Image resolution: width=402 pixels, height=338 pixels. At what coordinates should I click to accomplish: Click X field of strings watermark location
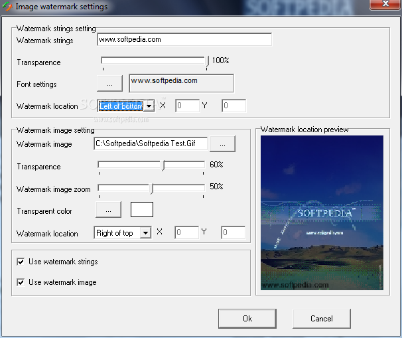pyautogui.click(x=187, y=106)
